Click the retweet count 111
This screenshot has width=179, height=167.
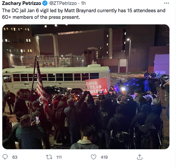tap(59, 157)
